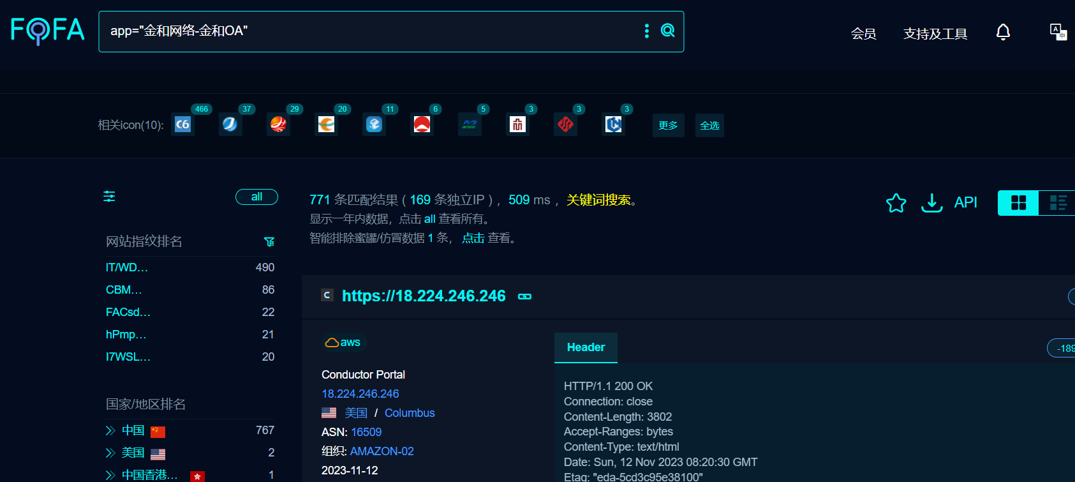Click the favicon beside https://18.224.246.246
Screen dimensions: 1075x482
click(327, 295)
